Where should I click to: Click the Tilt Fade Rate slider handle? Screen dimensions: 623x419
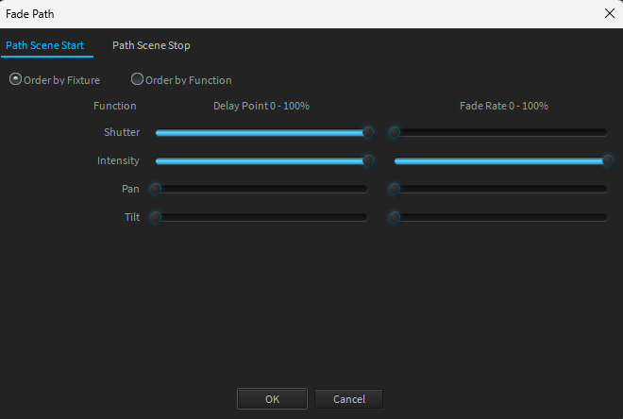tap(395, 217)
